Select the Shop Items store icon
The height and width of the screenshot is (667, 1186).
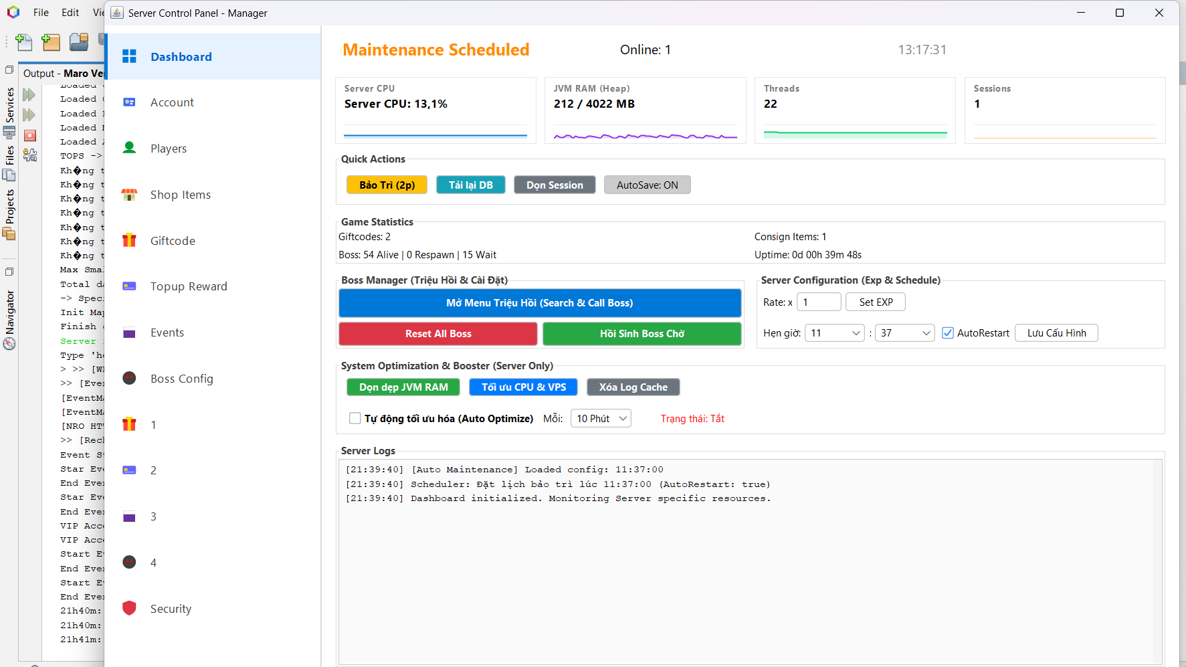click(x=129, y=195)
